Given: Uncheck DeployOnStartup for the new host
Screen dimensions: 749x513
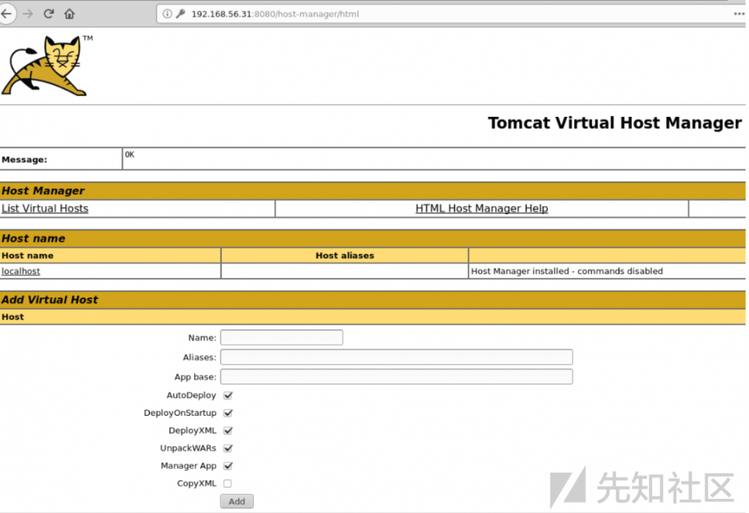Looking at the screenshot, I should pyautogui.click(x=228, y=413).
